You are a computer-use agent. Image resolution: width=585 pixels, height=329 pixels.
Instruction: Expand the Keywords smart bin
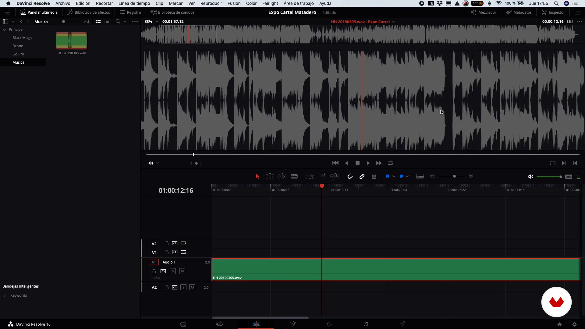tap(4, 295)
